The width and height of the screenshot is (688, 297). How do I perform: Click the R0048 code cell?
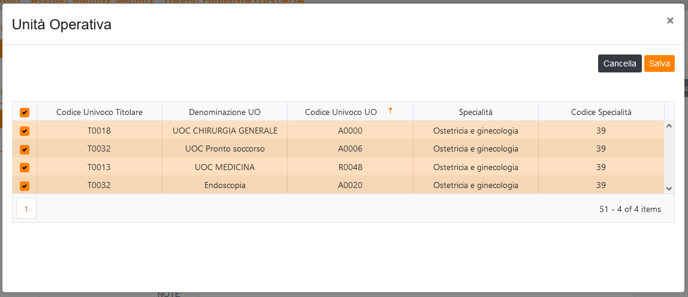350,167
